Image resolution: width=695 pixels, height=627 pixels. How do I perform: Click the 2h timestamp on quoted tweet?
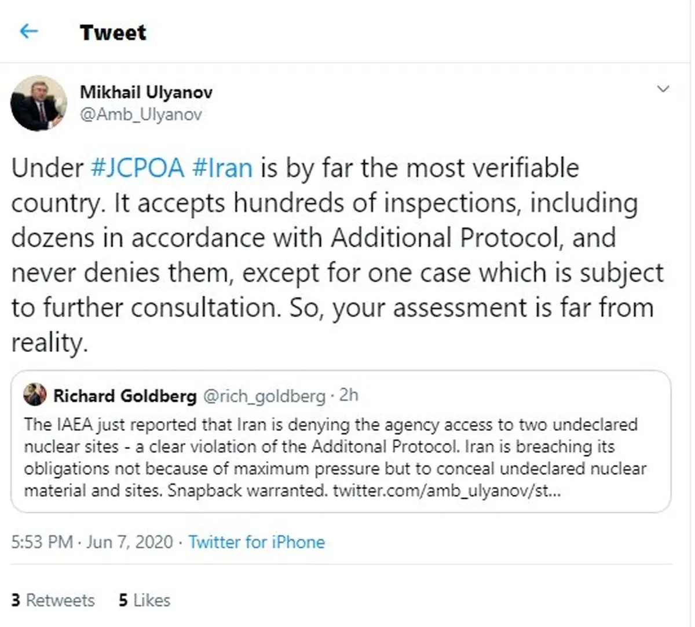click(x=349, y=395)
